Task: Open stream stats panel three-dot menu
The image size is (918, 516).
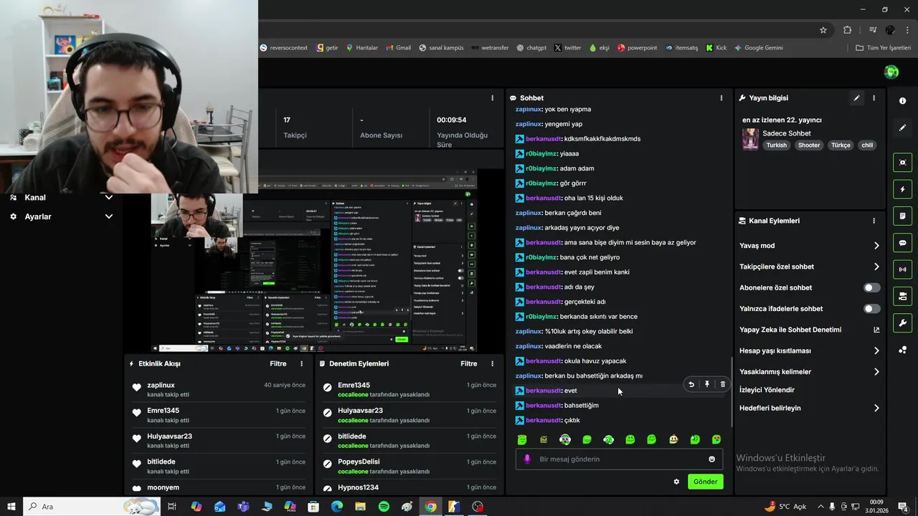Action: (492, 98)
